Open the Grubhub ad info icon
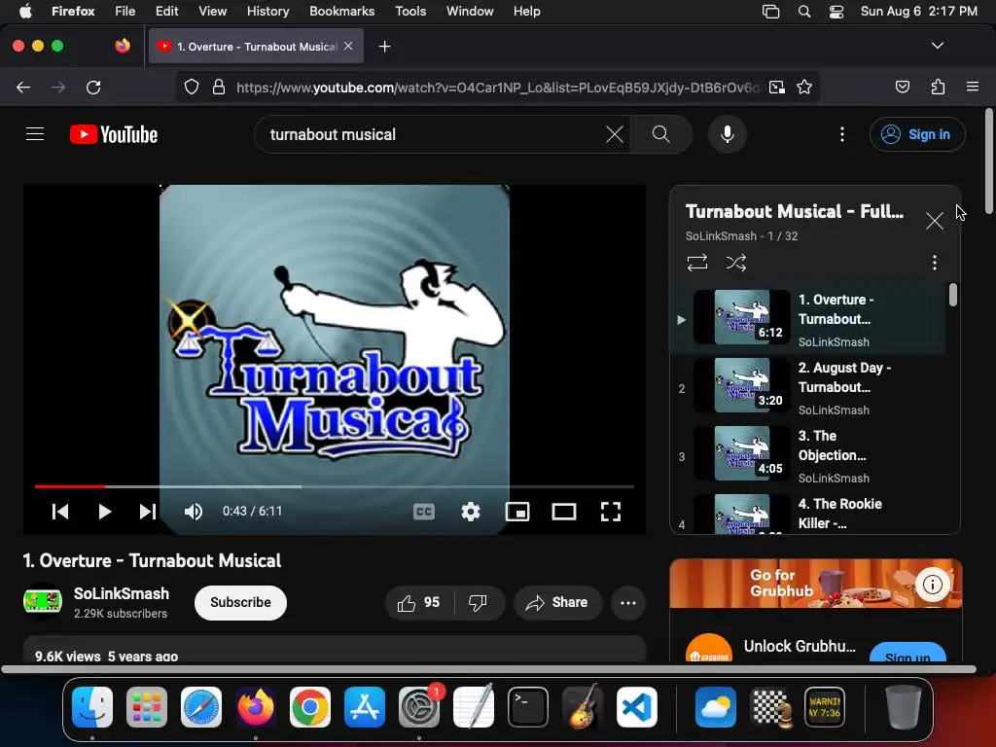Viewport: 996px width, 747px height. [932, 584]
